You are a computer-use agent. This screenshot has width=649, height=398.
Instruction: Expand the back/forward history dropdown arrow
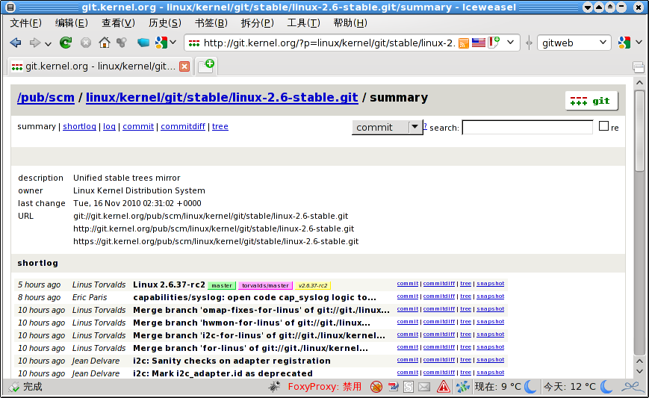48,43
